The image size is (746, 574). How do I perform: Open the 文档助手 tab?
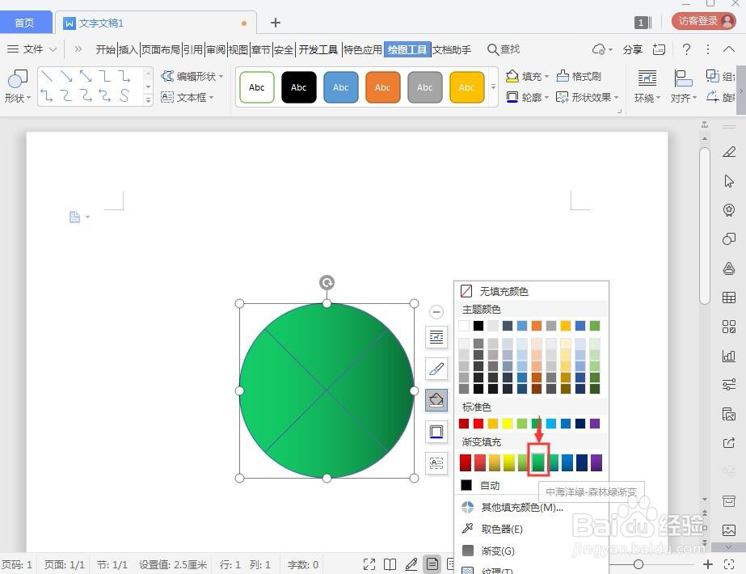[x=452, y=49]
